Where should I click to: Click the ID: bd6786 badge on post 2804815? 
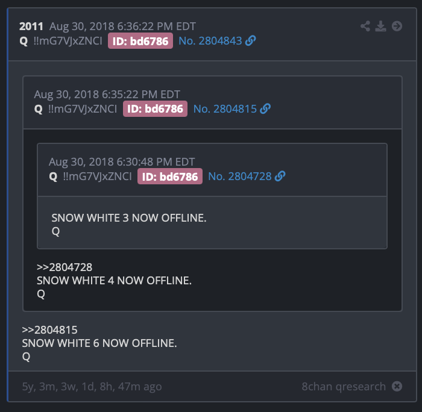pos(156,108)
